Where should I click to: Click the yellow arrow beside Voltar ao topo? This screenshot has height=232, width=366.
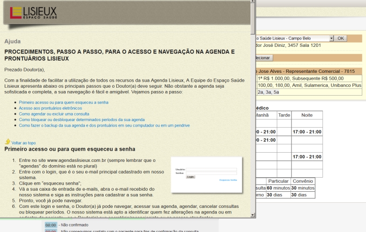pyautogui.click(x=8, y=142)
